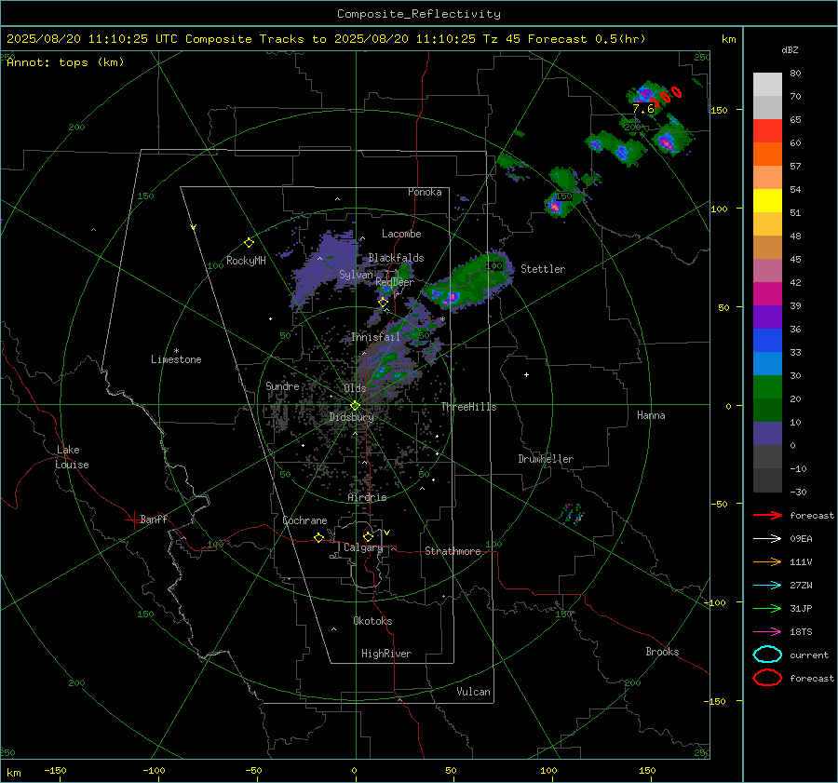The width and height of the screenshot is (838, 783).
Task: Click the Composite_Reflectivity title
Action: (x=419, y=14)
